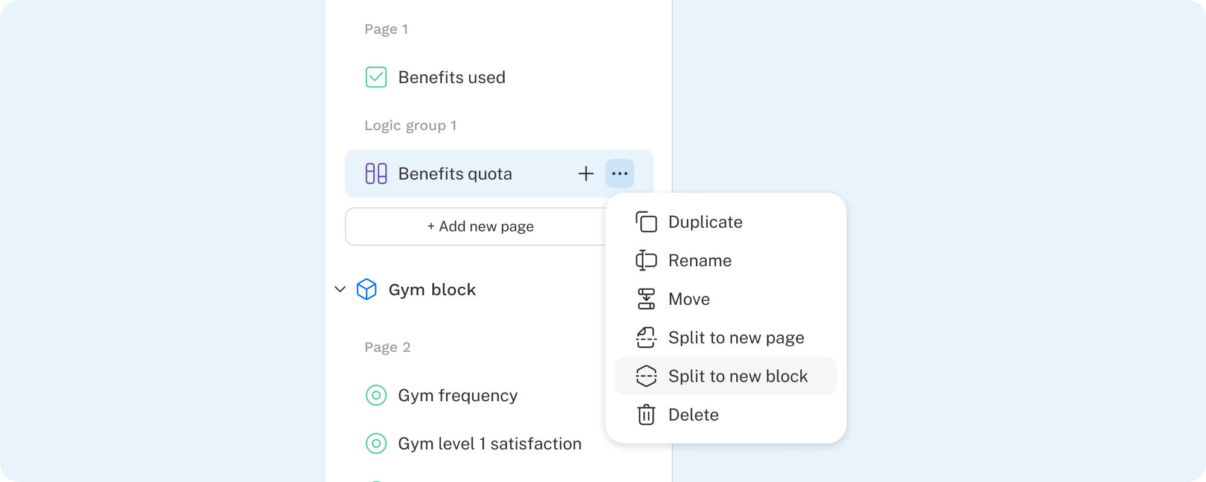Click the Delete trash icon
The width and height of the screenshot is (1206, 482).
tap(646, 415)
